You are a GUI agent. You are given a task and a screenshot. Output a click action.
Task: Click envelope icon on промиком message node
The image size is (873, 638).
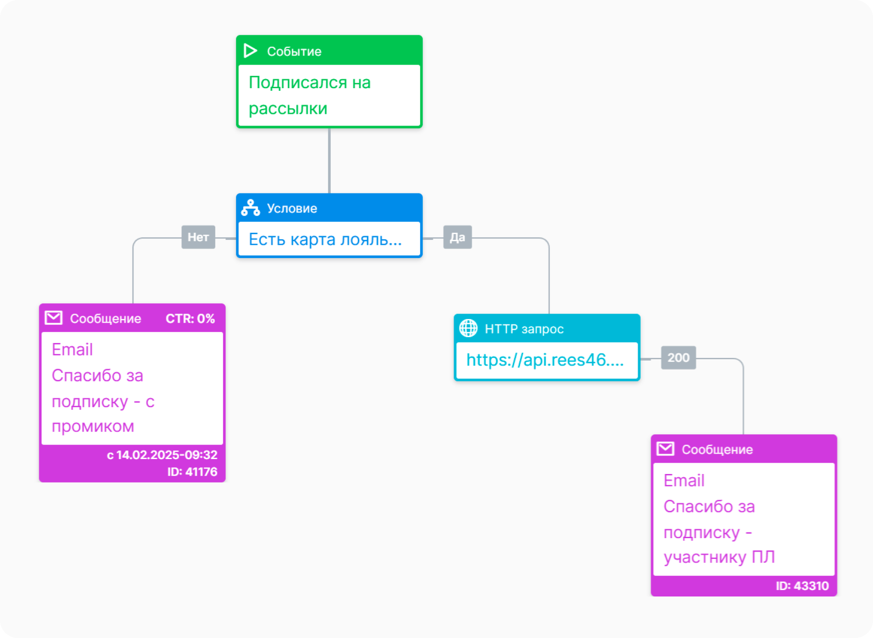54,318
